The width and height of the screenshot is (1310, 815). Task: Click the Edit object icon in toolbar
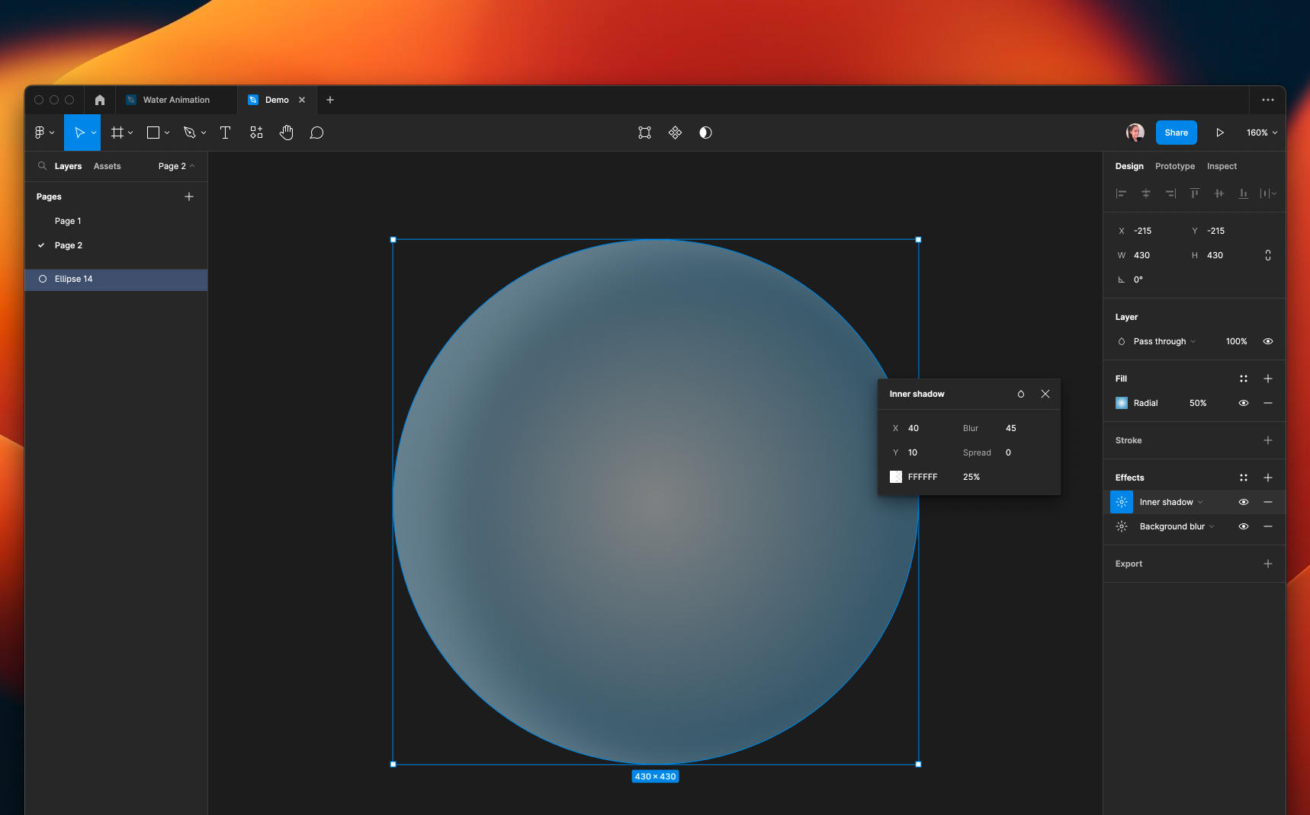pos(644,133)
